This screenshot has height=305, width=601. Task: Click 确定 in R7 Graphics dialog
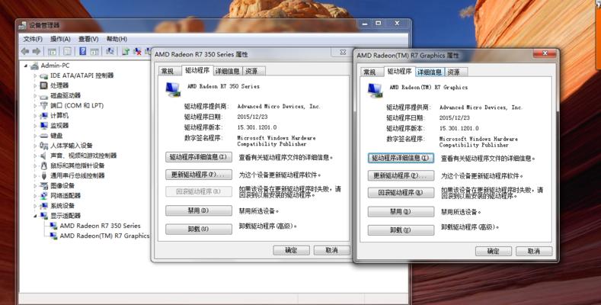(494, 252)
